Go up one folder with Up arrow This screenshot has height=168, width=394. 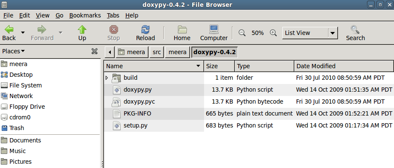(x=82, y=33)
